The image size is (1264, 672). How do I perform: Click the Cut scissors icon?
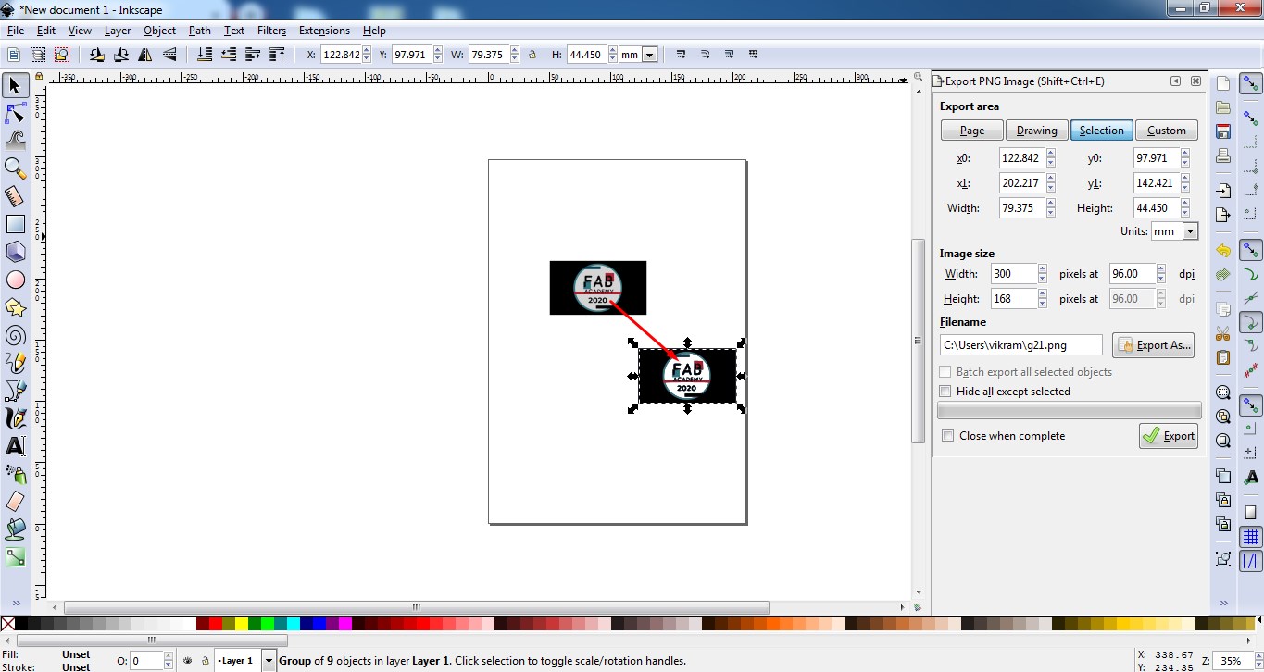[1223, 333]
